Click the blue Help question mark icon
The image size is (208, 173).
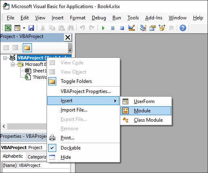pos(183,28)
